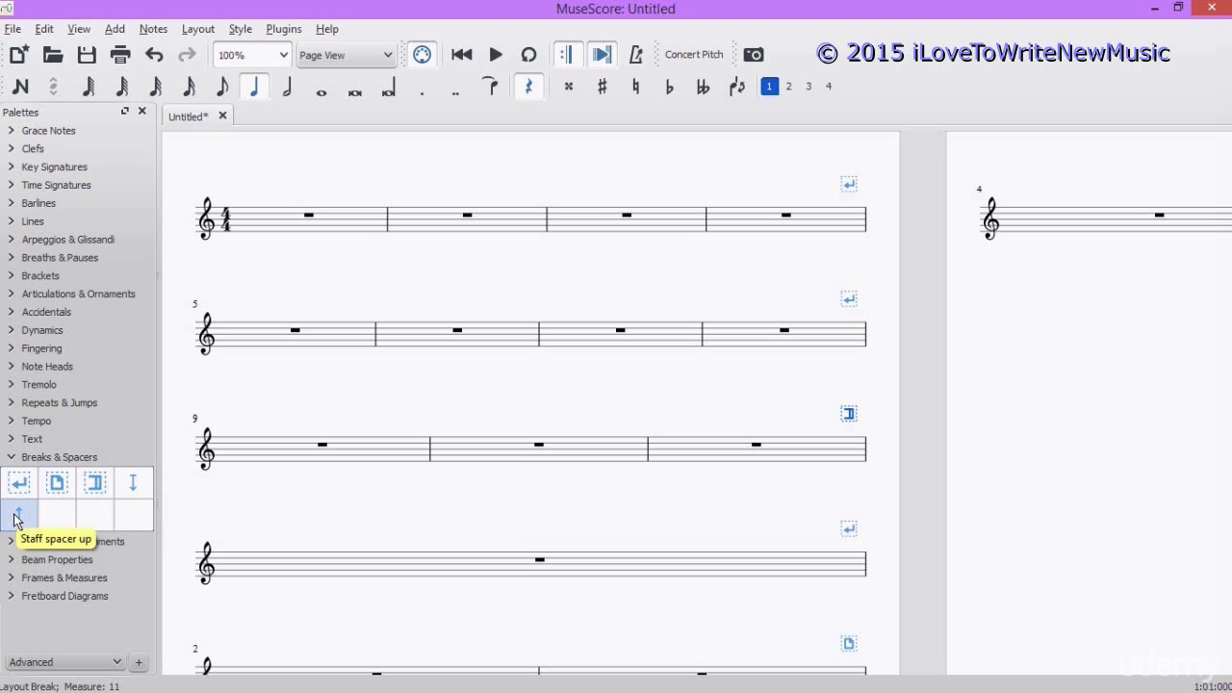Add new workspace with plus button
Viewport: 1232px width, 693px height.
[139, 662]
